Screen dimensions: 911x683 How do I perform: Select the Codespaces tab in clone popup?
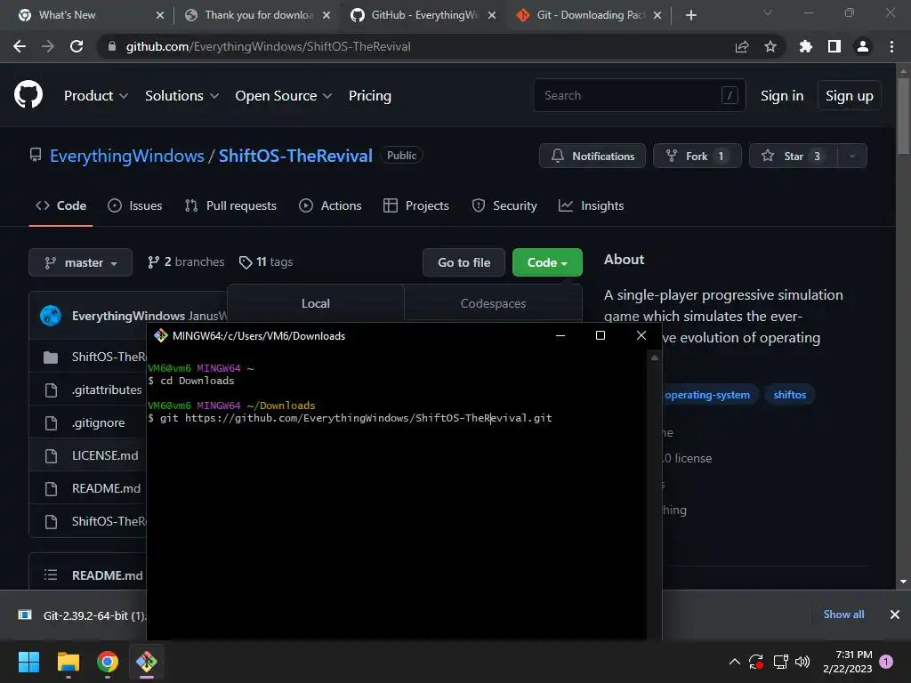point(493,303)
